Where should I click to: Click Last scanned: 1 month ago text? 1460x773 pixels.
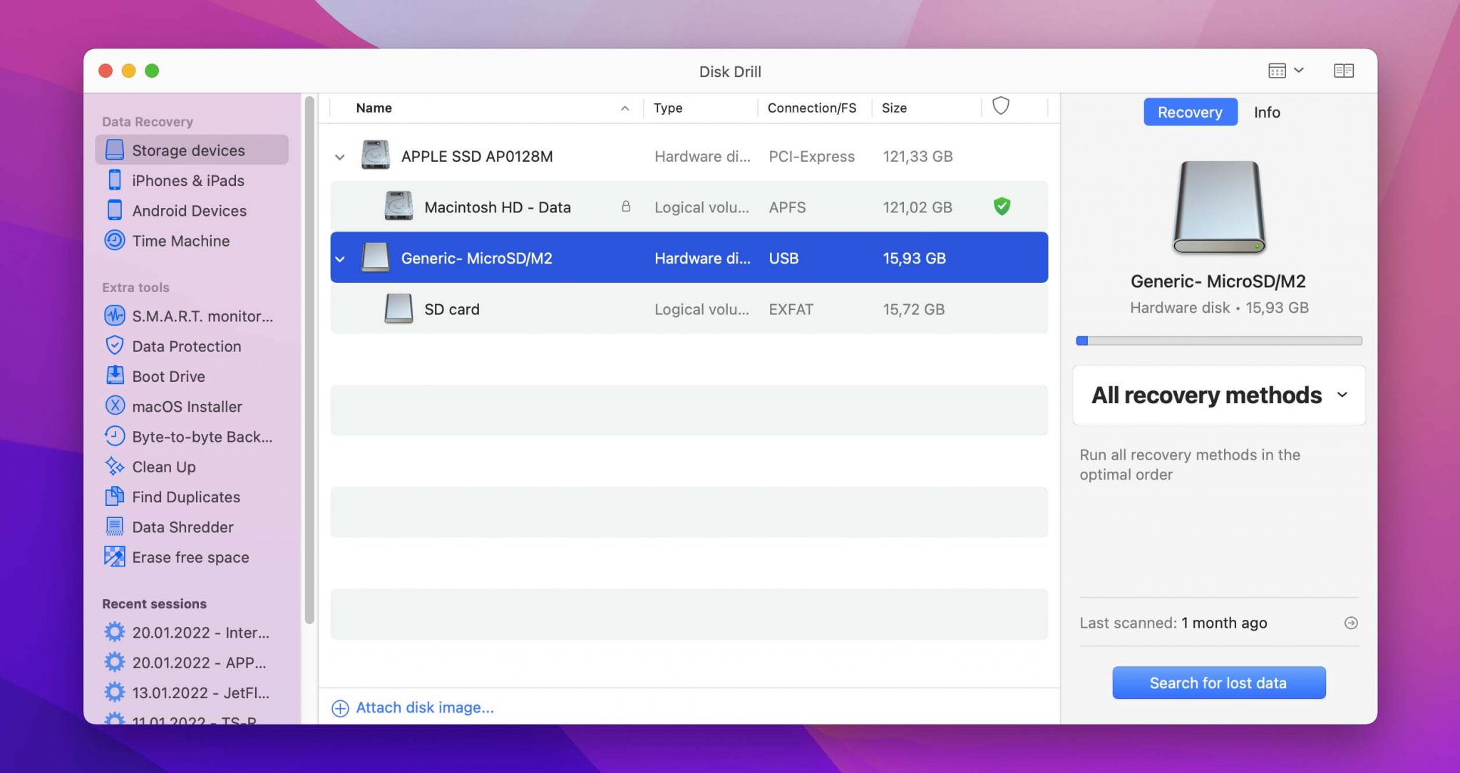1173,623
